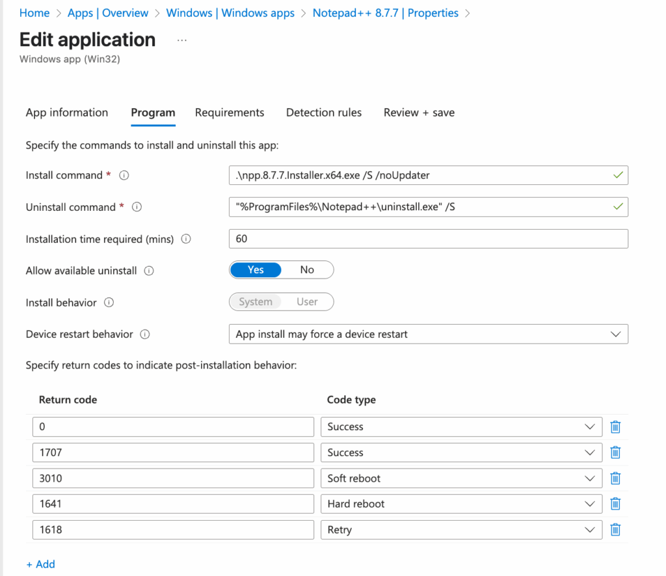Viewport: 666px width, 576px height.
Task: Switch to the Detection rules tab
Action: (323, 113)
